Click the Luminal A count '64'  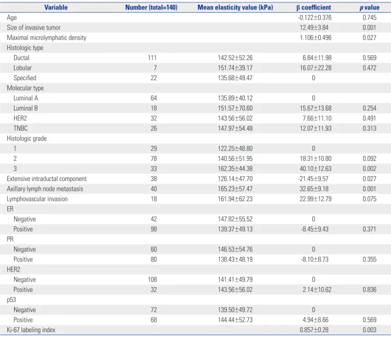coord(154,98)
